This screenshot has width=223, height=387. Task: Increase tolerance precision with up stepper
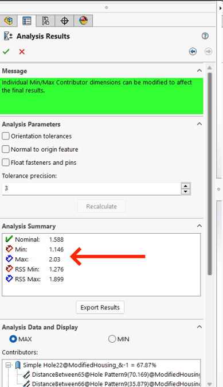coord(186,185)
